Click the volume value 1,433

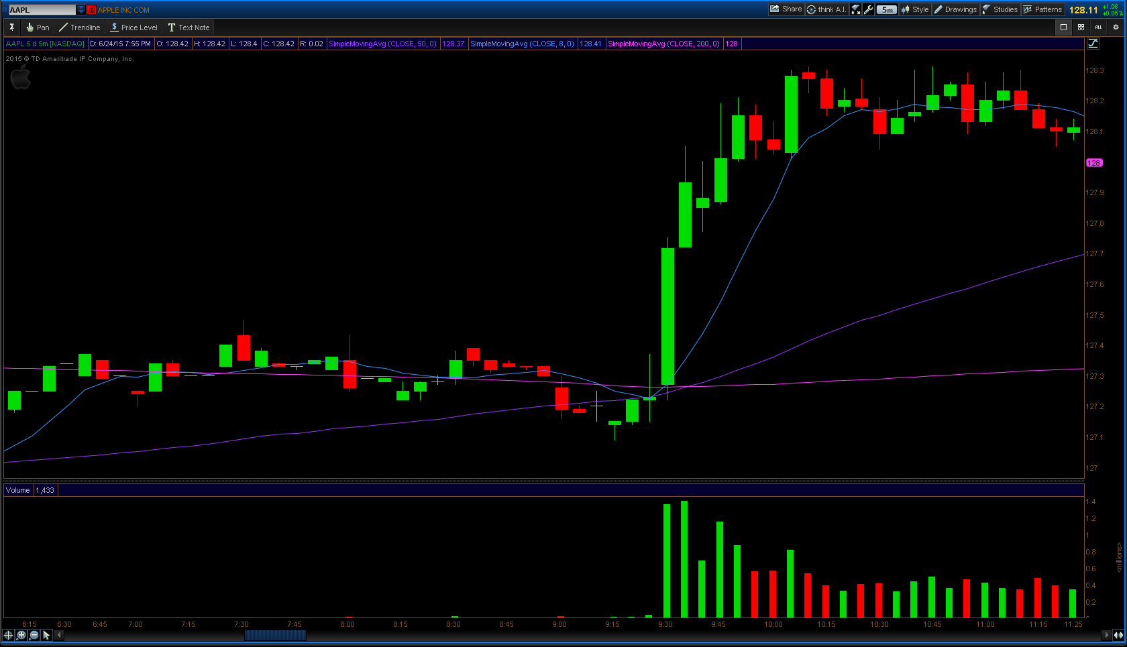click(45, 490)
